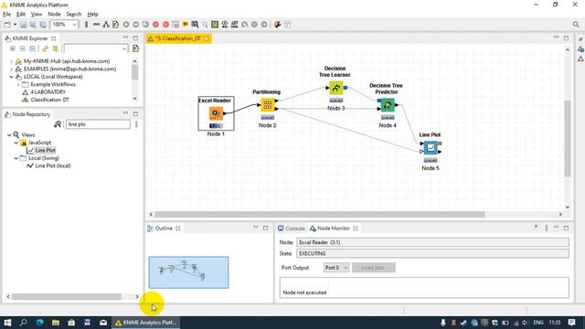Click the refresh link icon in KNIME Explorer
The height and width of the screenshot is (329, 585).
click(45, 48)
